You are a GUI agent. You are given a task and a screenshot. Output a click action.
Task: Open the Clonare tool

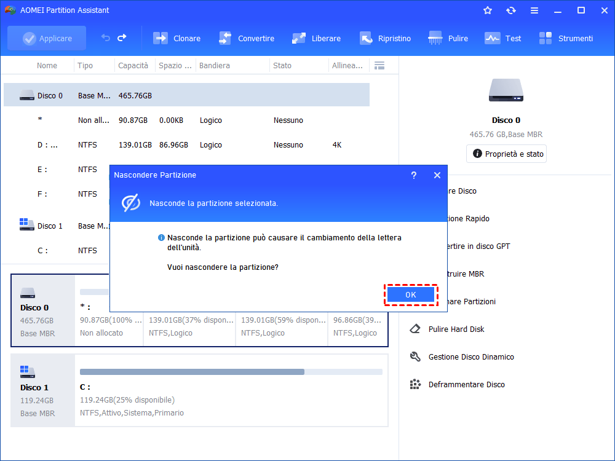[x=177, y=38]
